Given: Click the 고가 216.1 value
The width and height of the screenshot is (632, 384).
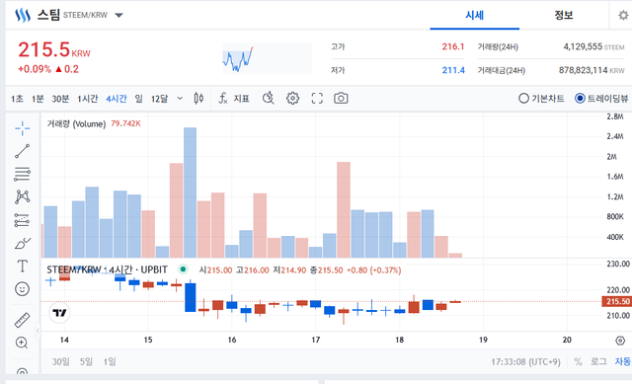Looking at the screenshot, I should click(x=452, y=46).
